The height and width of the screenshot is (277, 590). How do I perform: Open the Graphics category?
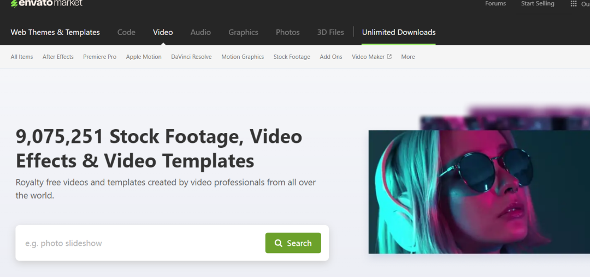tap(243, 32)
